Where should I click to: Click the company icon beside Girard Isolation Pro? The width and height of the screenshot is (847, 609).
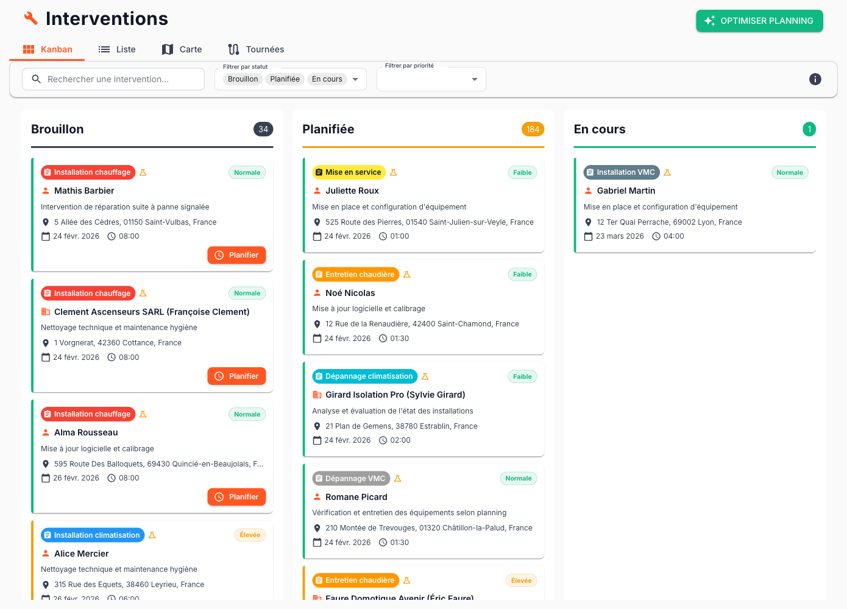[x=317, y=395]
